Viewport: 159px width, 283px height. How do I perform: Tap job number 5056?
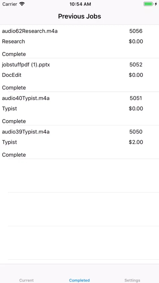point(136,31)
